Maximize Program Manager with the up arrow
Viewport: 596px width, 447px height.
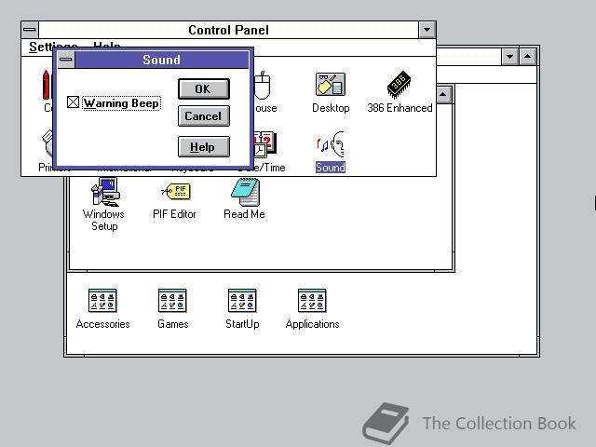point(528,57)
